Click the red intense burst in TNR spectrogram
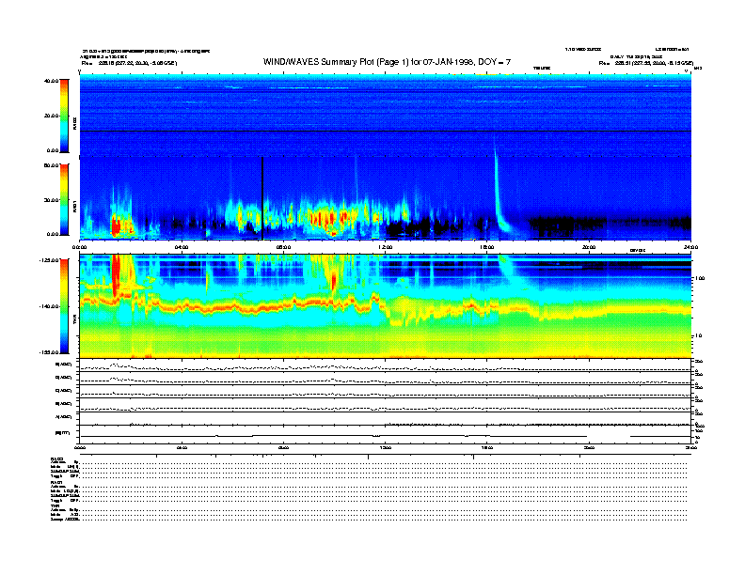 [116, 275]
